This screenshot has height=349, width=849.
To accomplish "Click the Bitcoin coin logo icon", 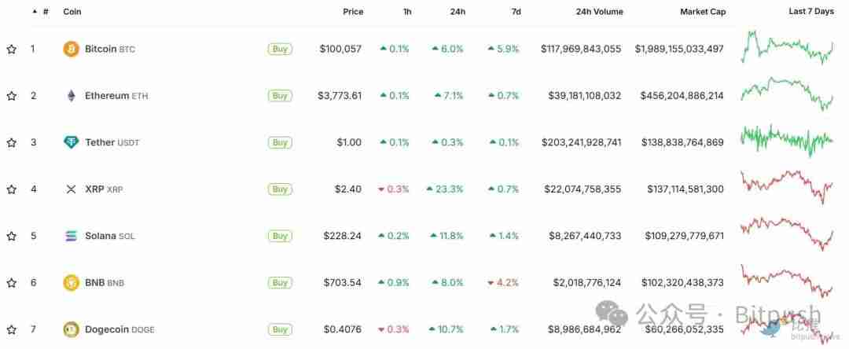I will [x=71, y=49].
